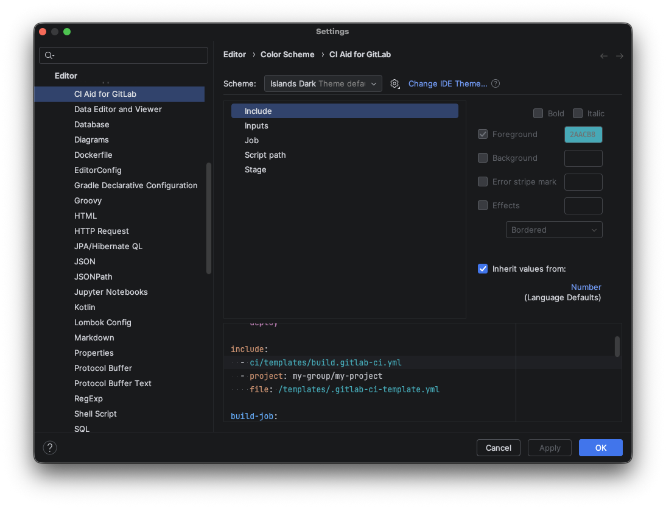Toggle the Background checkbox
666x508 pixels.
(483, 158)
